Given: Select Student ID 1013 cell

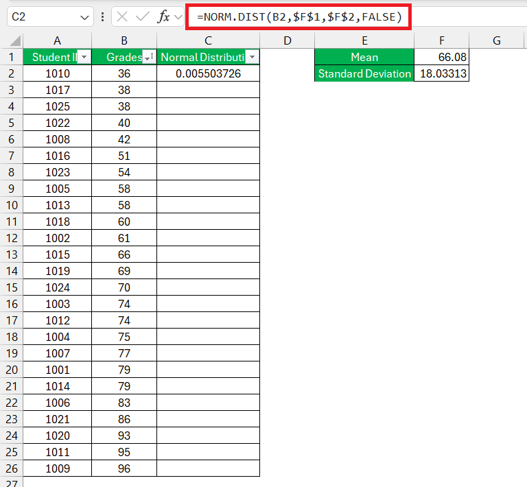Looking at the screenshot, I should point(57,205).
